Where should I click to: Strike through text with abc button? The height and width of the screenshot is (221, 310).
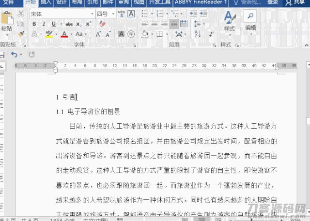pos(69,24)
